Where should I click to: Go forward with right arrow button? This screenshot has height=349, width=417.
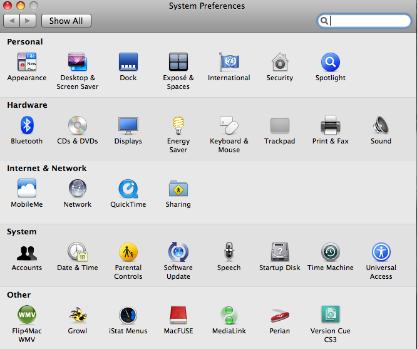click(x=28, y=21)
